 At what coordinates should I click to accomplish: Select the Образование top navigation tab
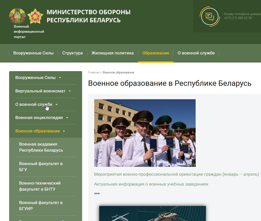(x=156, y=53)
